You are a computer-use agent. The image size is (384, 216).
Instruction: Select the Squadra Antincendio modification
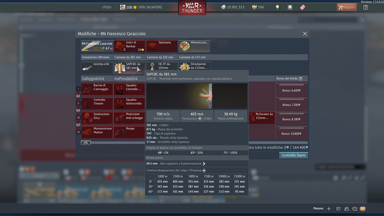pos(129,103)
